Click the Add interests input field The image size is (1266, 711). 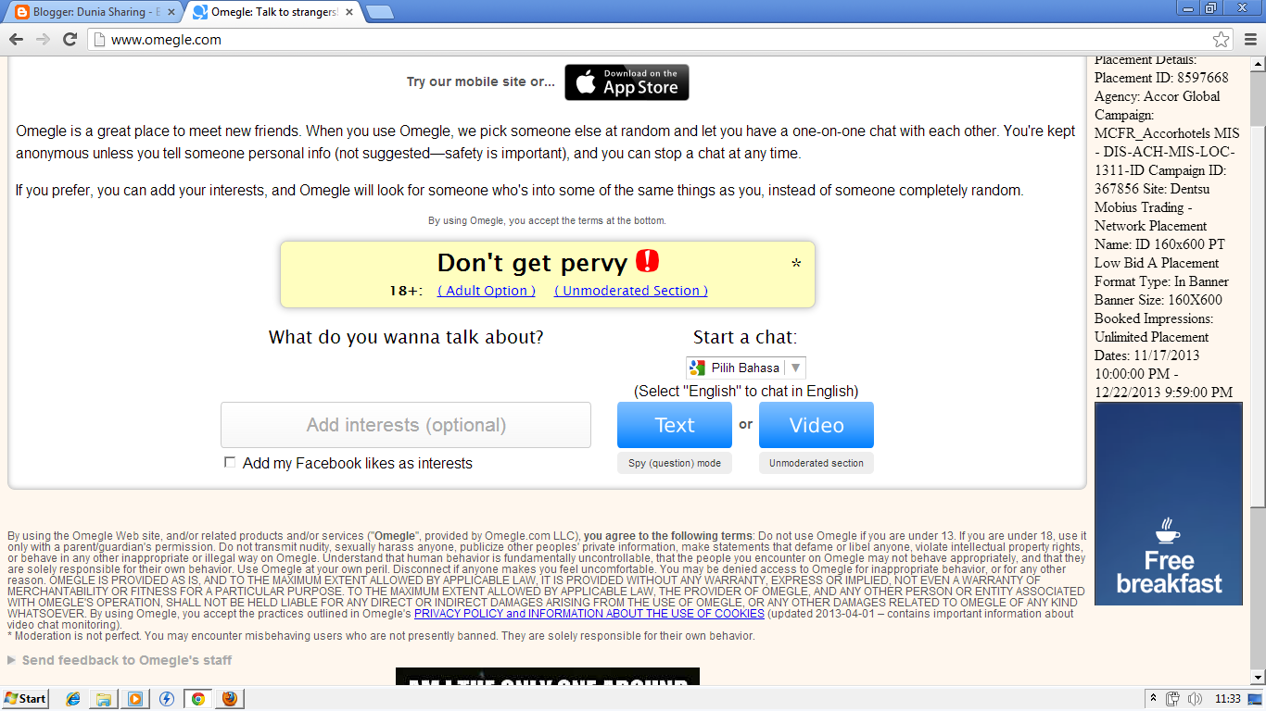point(406,425)
